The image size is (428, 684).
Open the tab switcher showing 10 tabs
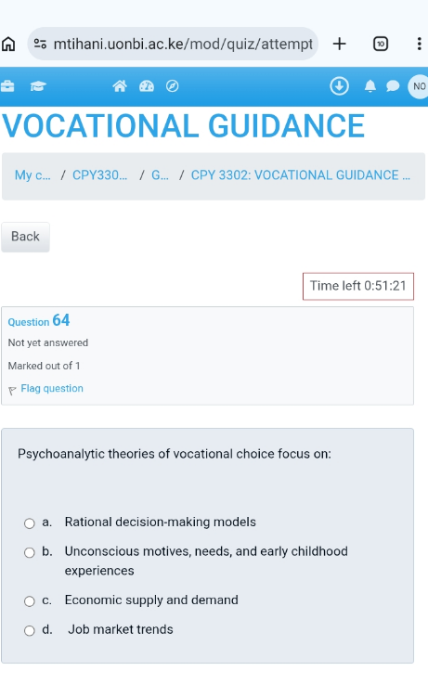(x=381, y=44)
